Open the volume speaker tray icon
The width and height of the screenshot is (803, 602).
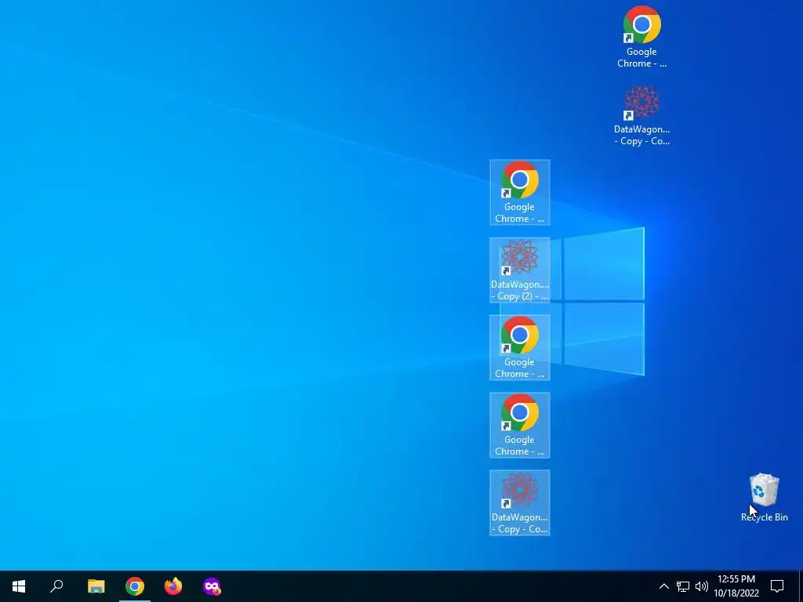pyautogui.click(x=702, y=586)
